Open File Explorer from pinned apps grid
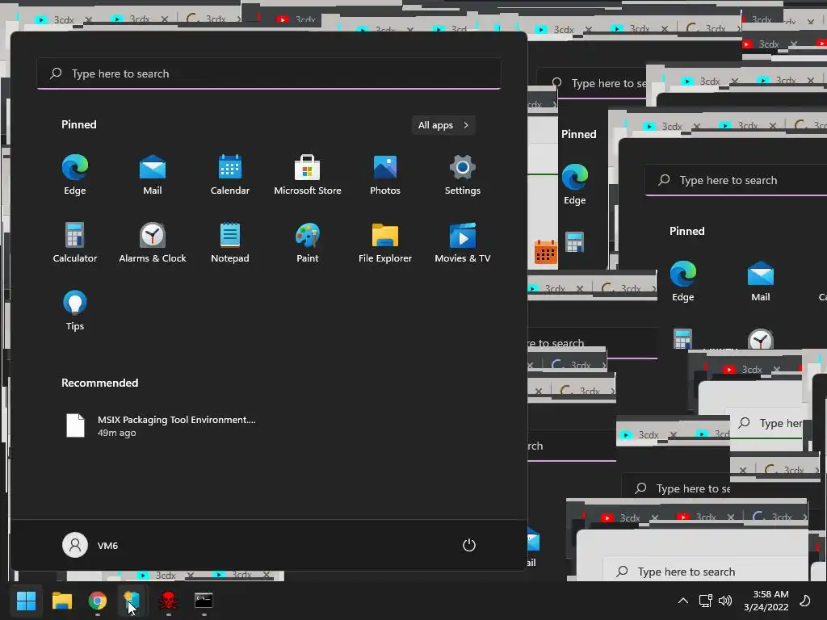Image resolution: width=827 pixels, height=620 pixels. coord(385,243)
